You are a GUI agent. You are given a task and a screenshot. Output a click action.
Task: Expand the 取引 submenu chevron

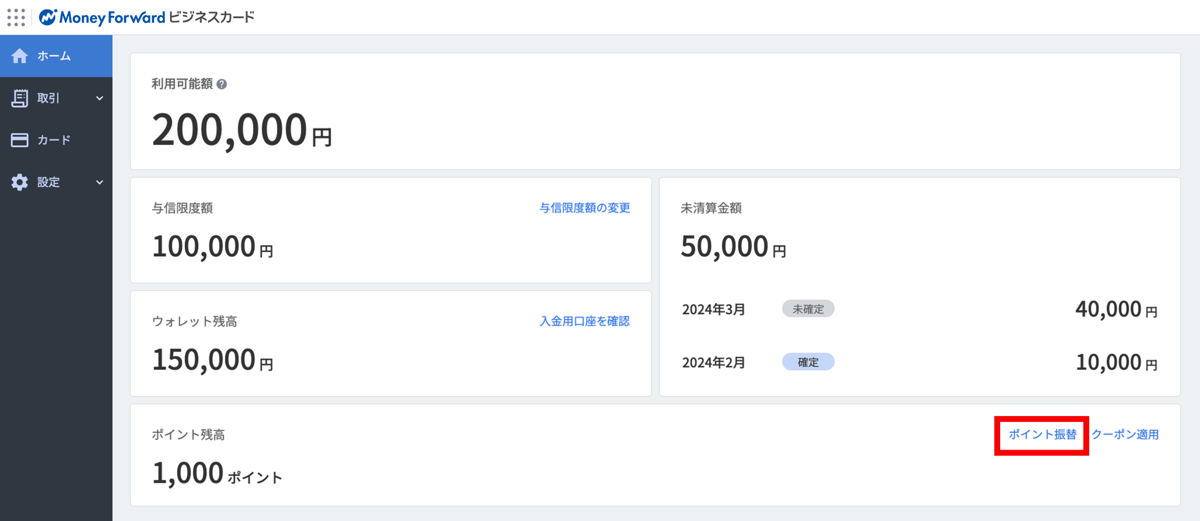(100, 98)
